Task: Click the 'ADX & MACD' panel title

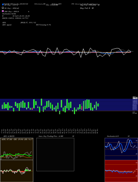Action: [9, 136]
